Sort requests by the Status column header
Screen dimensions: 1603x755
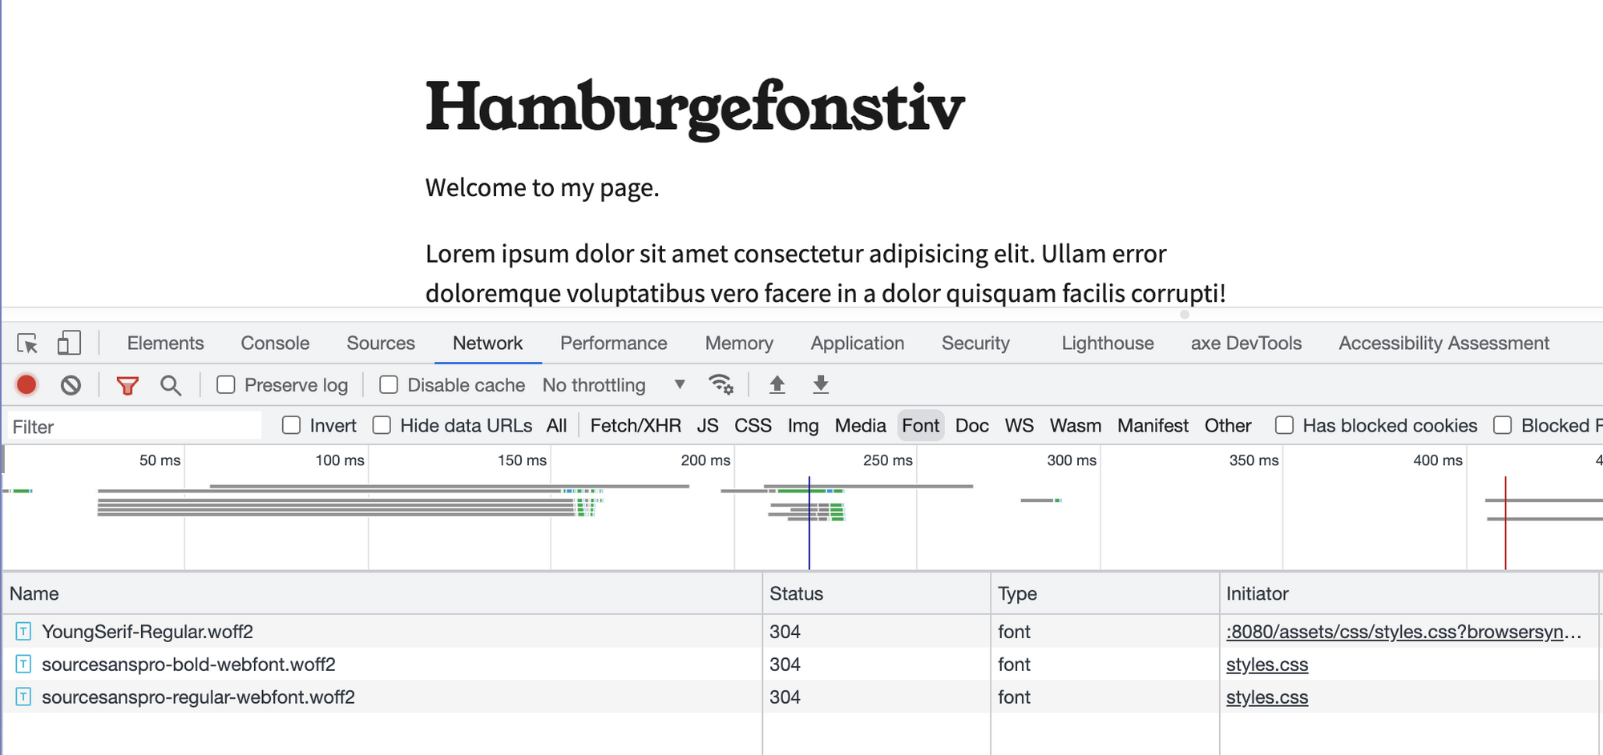click(877, 593)
